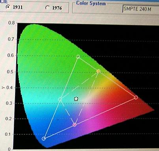Select the 1931 CIE radio button
The height and width of the screenshot is (151, 159).
coord(8,7)
